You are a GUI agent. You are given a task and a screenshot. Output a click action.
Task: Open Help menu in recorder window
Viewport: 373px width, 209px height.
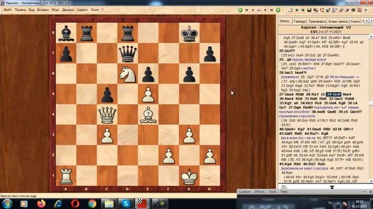pyautogui.click(x=284, y=192)
